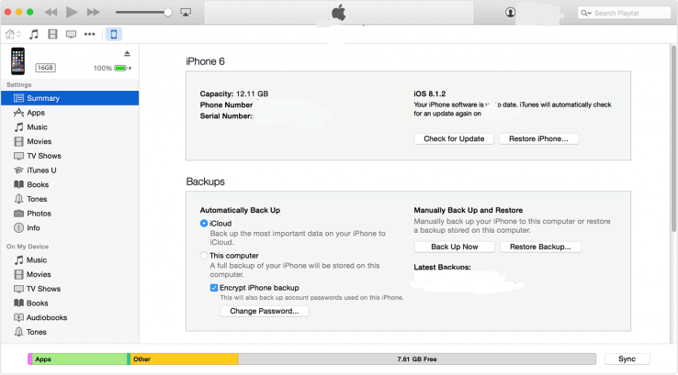Toggle Encrypt iPhone backup checkbox
This screenshot has height=375, width=678.
tap(214, 287)
